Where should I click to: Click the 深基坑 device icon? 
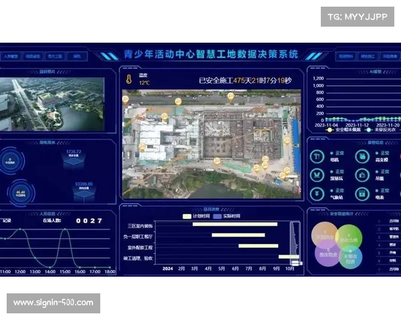click(x=317, y=175)
